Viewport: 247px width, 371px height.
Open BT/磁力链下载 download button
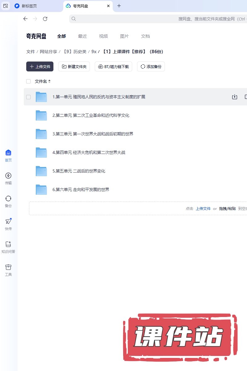[114, 66]
